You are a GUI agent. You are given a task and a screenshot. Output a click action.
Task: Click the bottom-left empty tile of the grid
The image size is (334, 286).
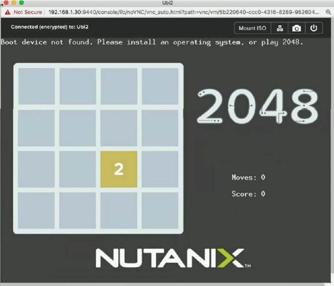click(36, 210)
